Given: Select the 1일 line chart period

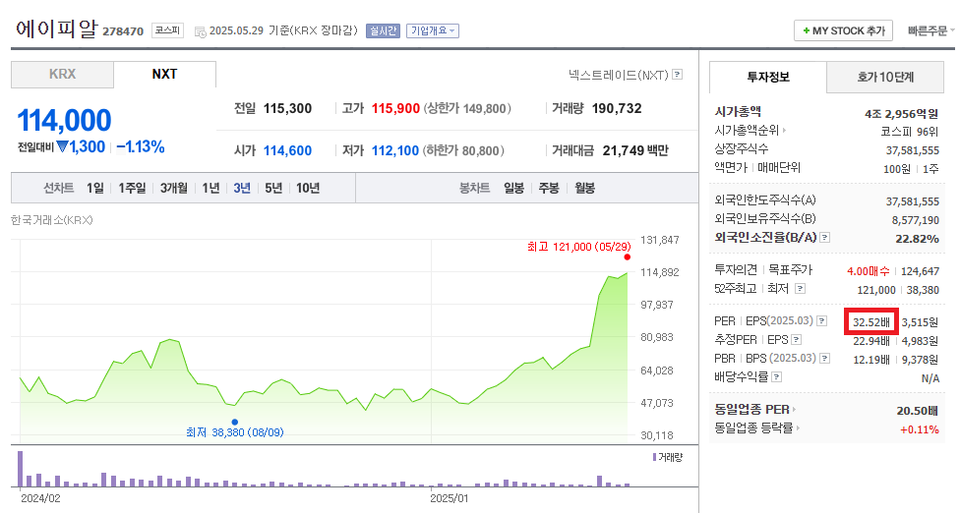Looking at the screenshot, I should (94, 189).
